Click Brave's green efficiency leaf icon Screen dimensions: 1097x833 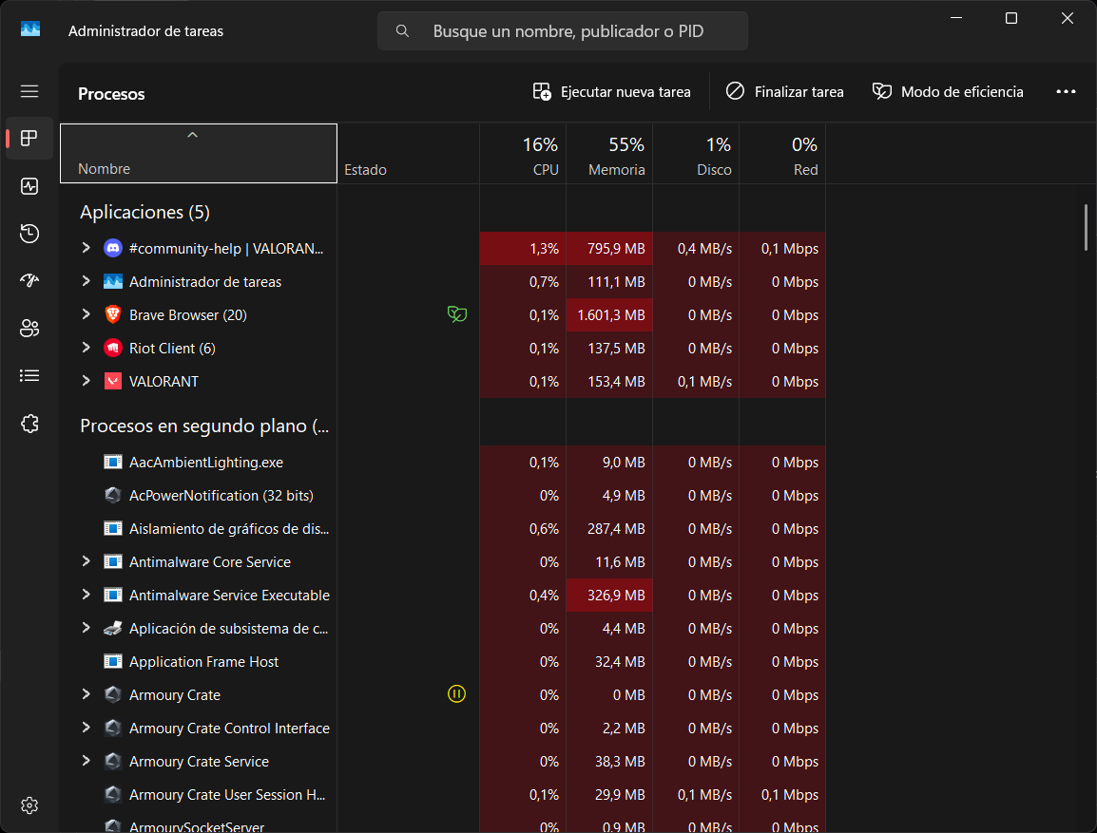pos(457,314)
